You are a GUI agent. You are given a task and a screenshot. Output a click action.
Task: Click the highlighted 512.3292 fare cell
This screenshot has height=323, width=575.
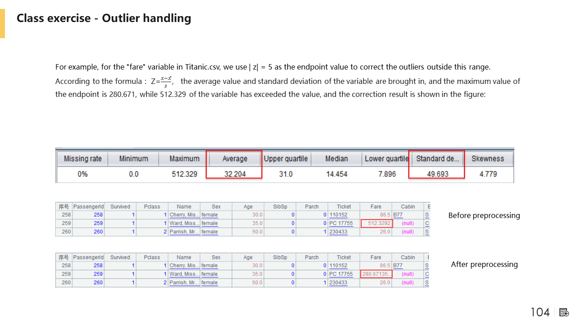[376, 223]
